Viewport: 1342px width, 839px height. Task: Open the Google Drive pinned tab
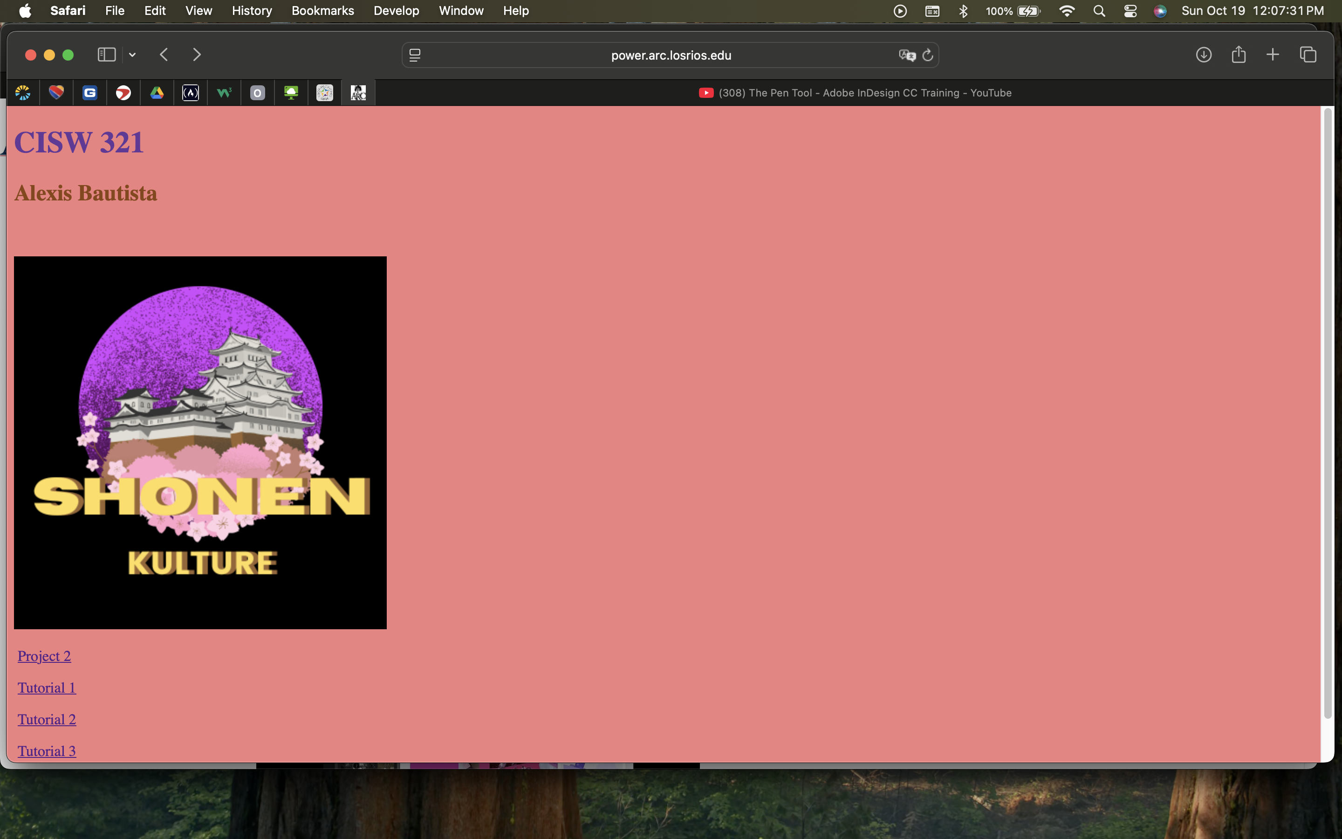pos(157,93)
